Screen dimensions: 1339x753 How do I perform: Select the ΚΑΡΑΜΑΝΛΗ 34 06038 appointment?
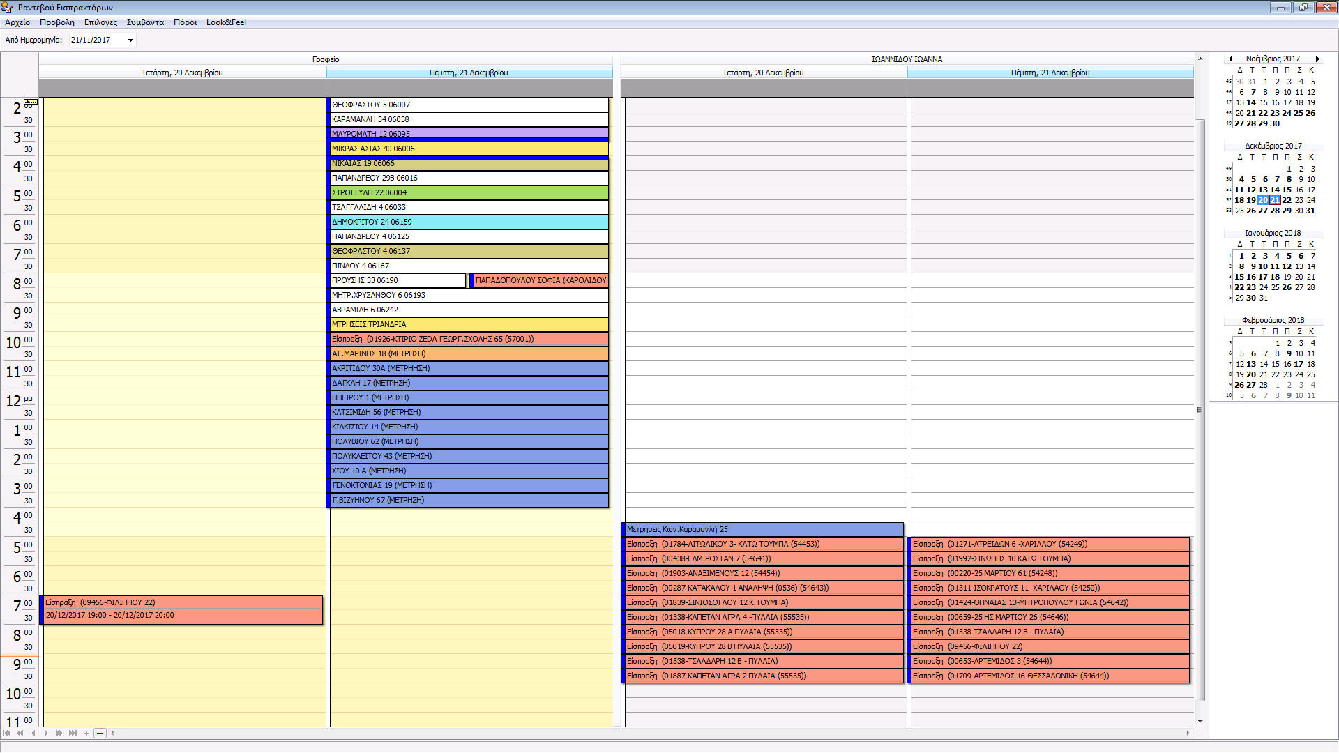pos(469,119)
